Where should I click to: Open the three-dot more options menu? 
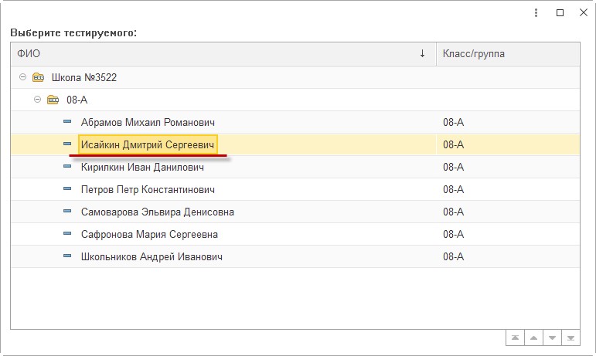[x=536, y=13]
